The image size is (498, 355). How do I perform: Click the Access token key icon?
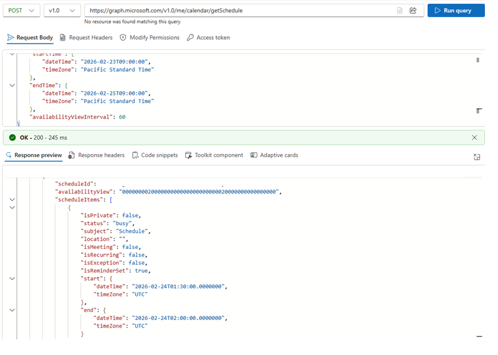point(190,37)
